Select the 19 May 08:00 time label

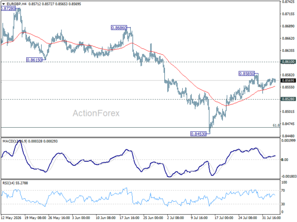click(x=35, y=218)
